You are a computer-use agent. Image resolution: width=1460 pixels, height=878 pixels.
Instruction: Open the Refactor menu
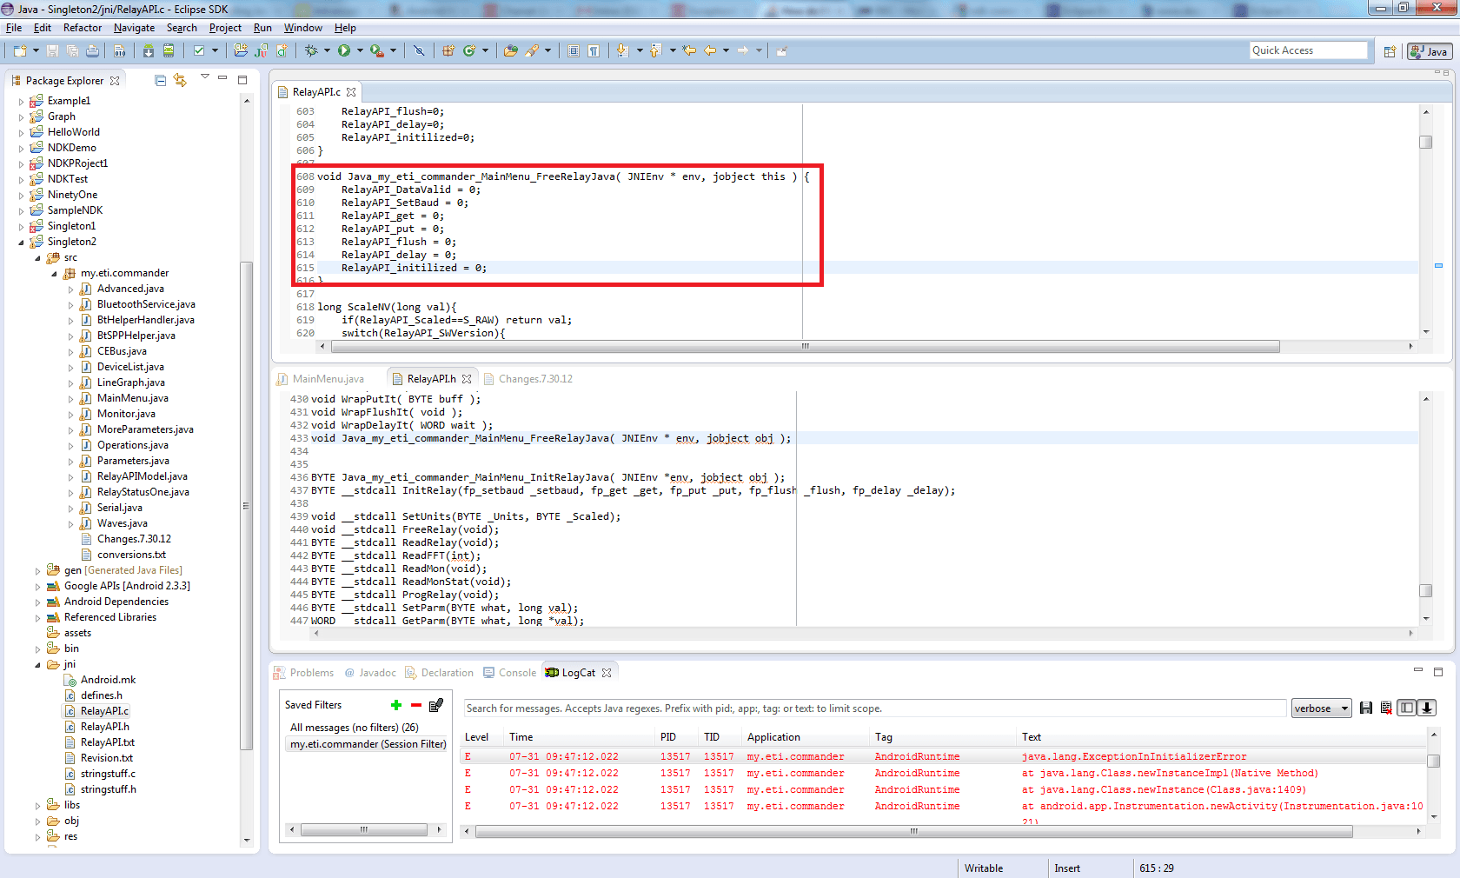83,28
